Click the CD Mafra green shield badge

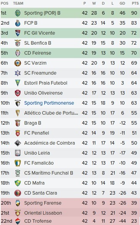coord(18,183)
